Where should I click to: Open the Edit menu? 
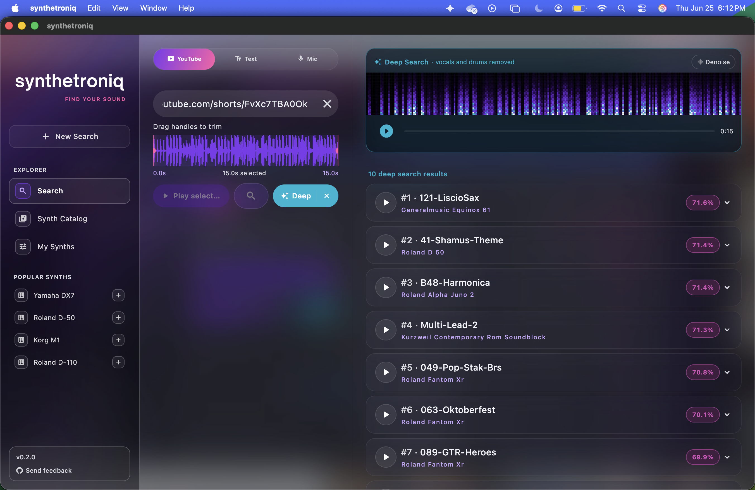94,8
